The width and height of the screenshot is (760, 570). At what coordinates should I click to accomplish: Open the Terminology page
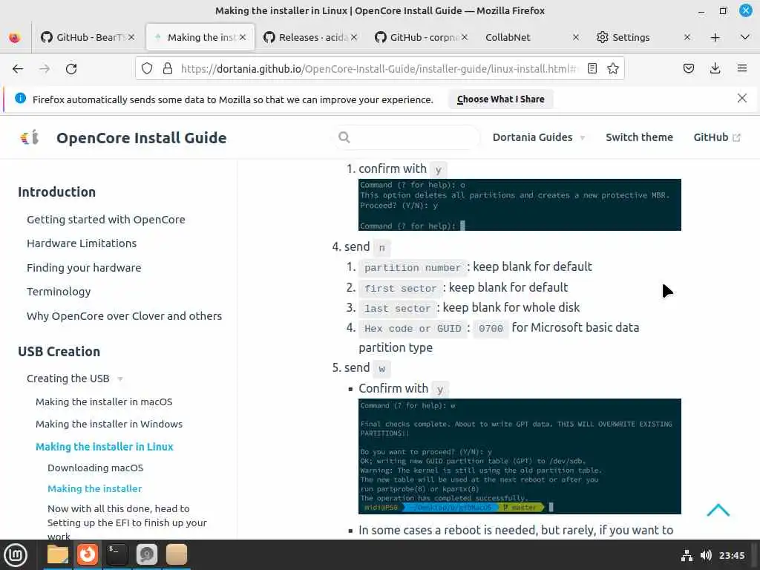59,292
